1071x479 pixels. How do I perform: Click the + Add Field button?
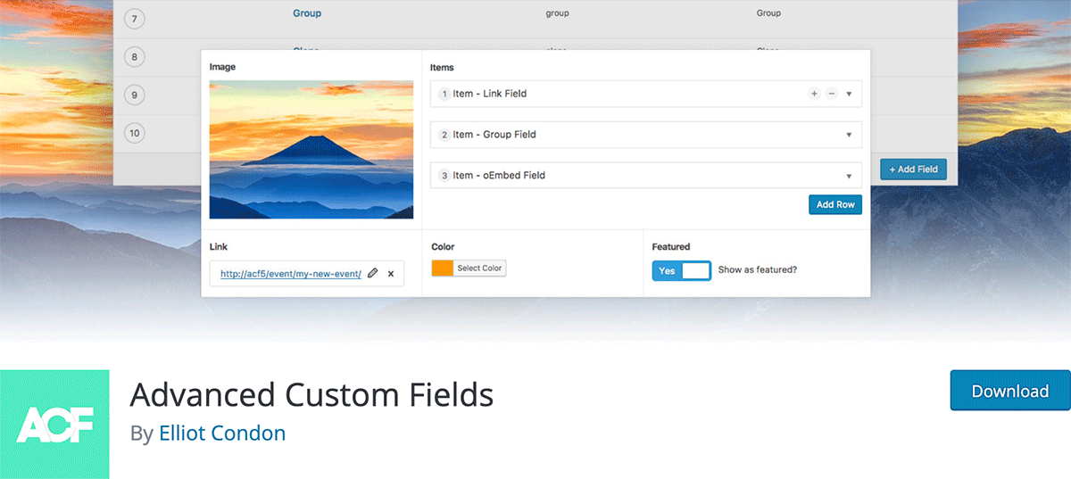(913, 169)
